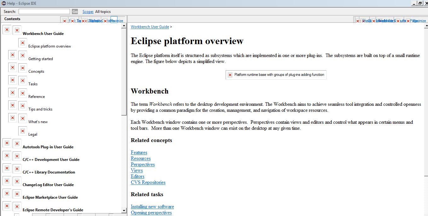Open the Legal topic

[x=33, y=134]
